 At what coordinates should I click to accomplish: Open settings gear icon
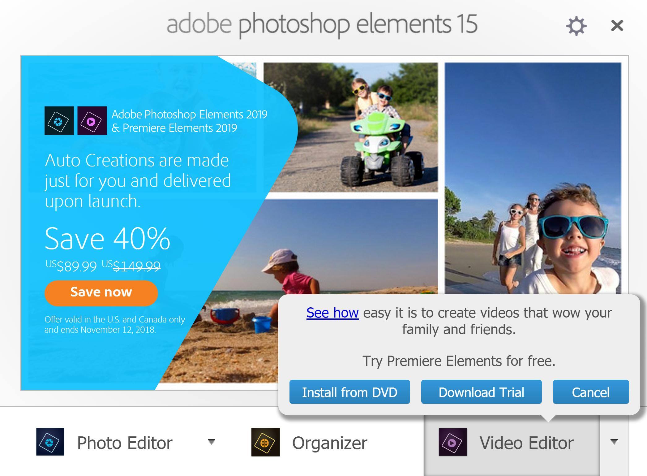(576, 26)
